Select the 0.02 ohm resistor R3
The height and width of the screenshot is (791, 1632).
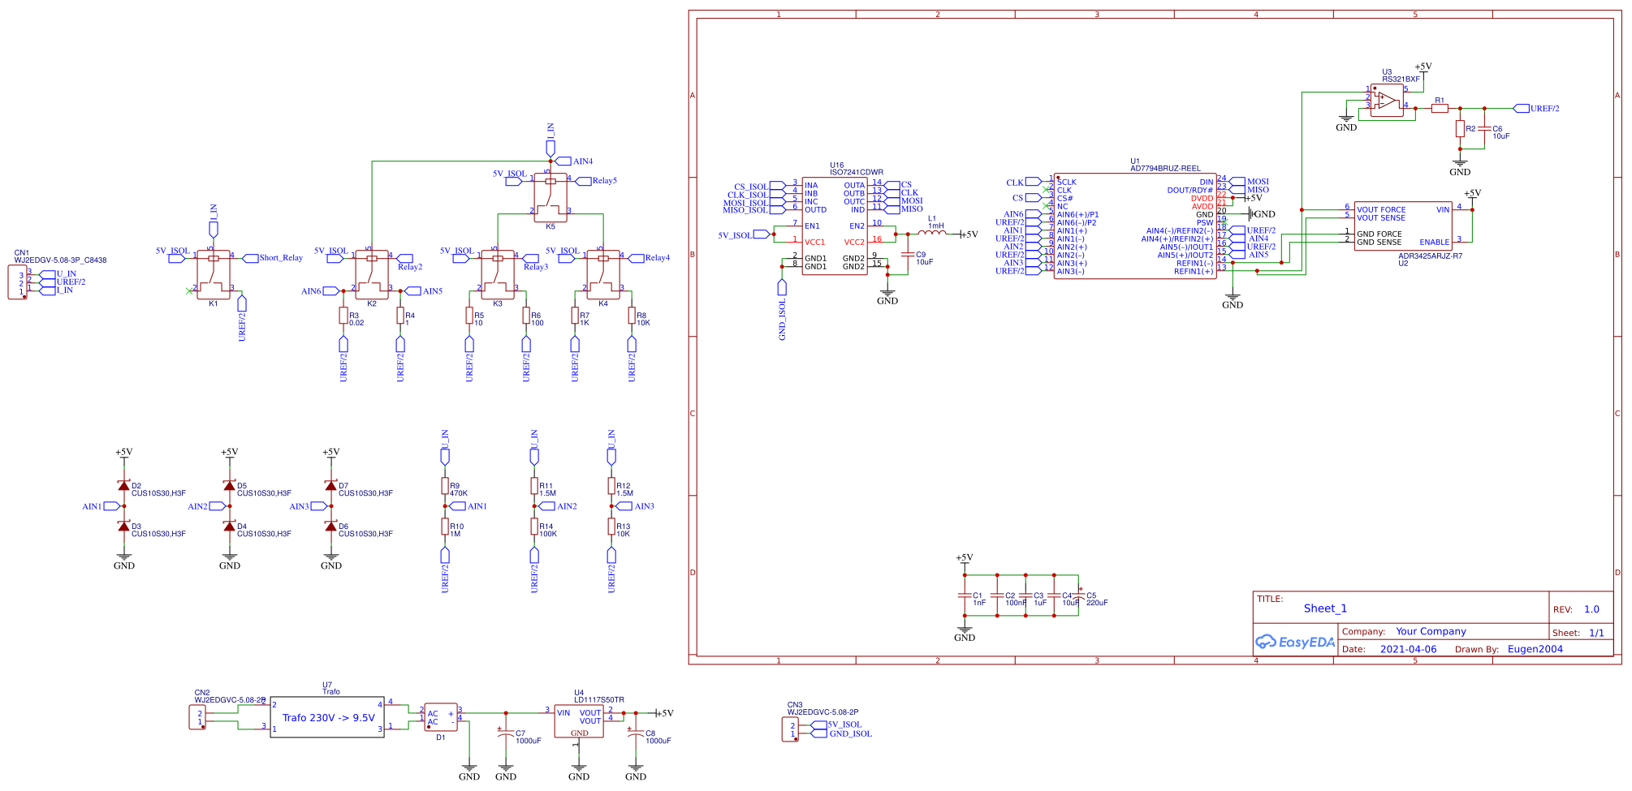[343, 316]
